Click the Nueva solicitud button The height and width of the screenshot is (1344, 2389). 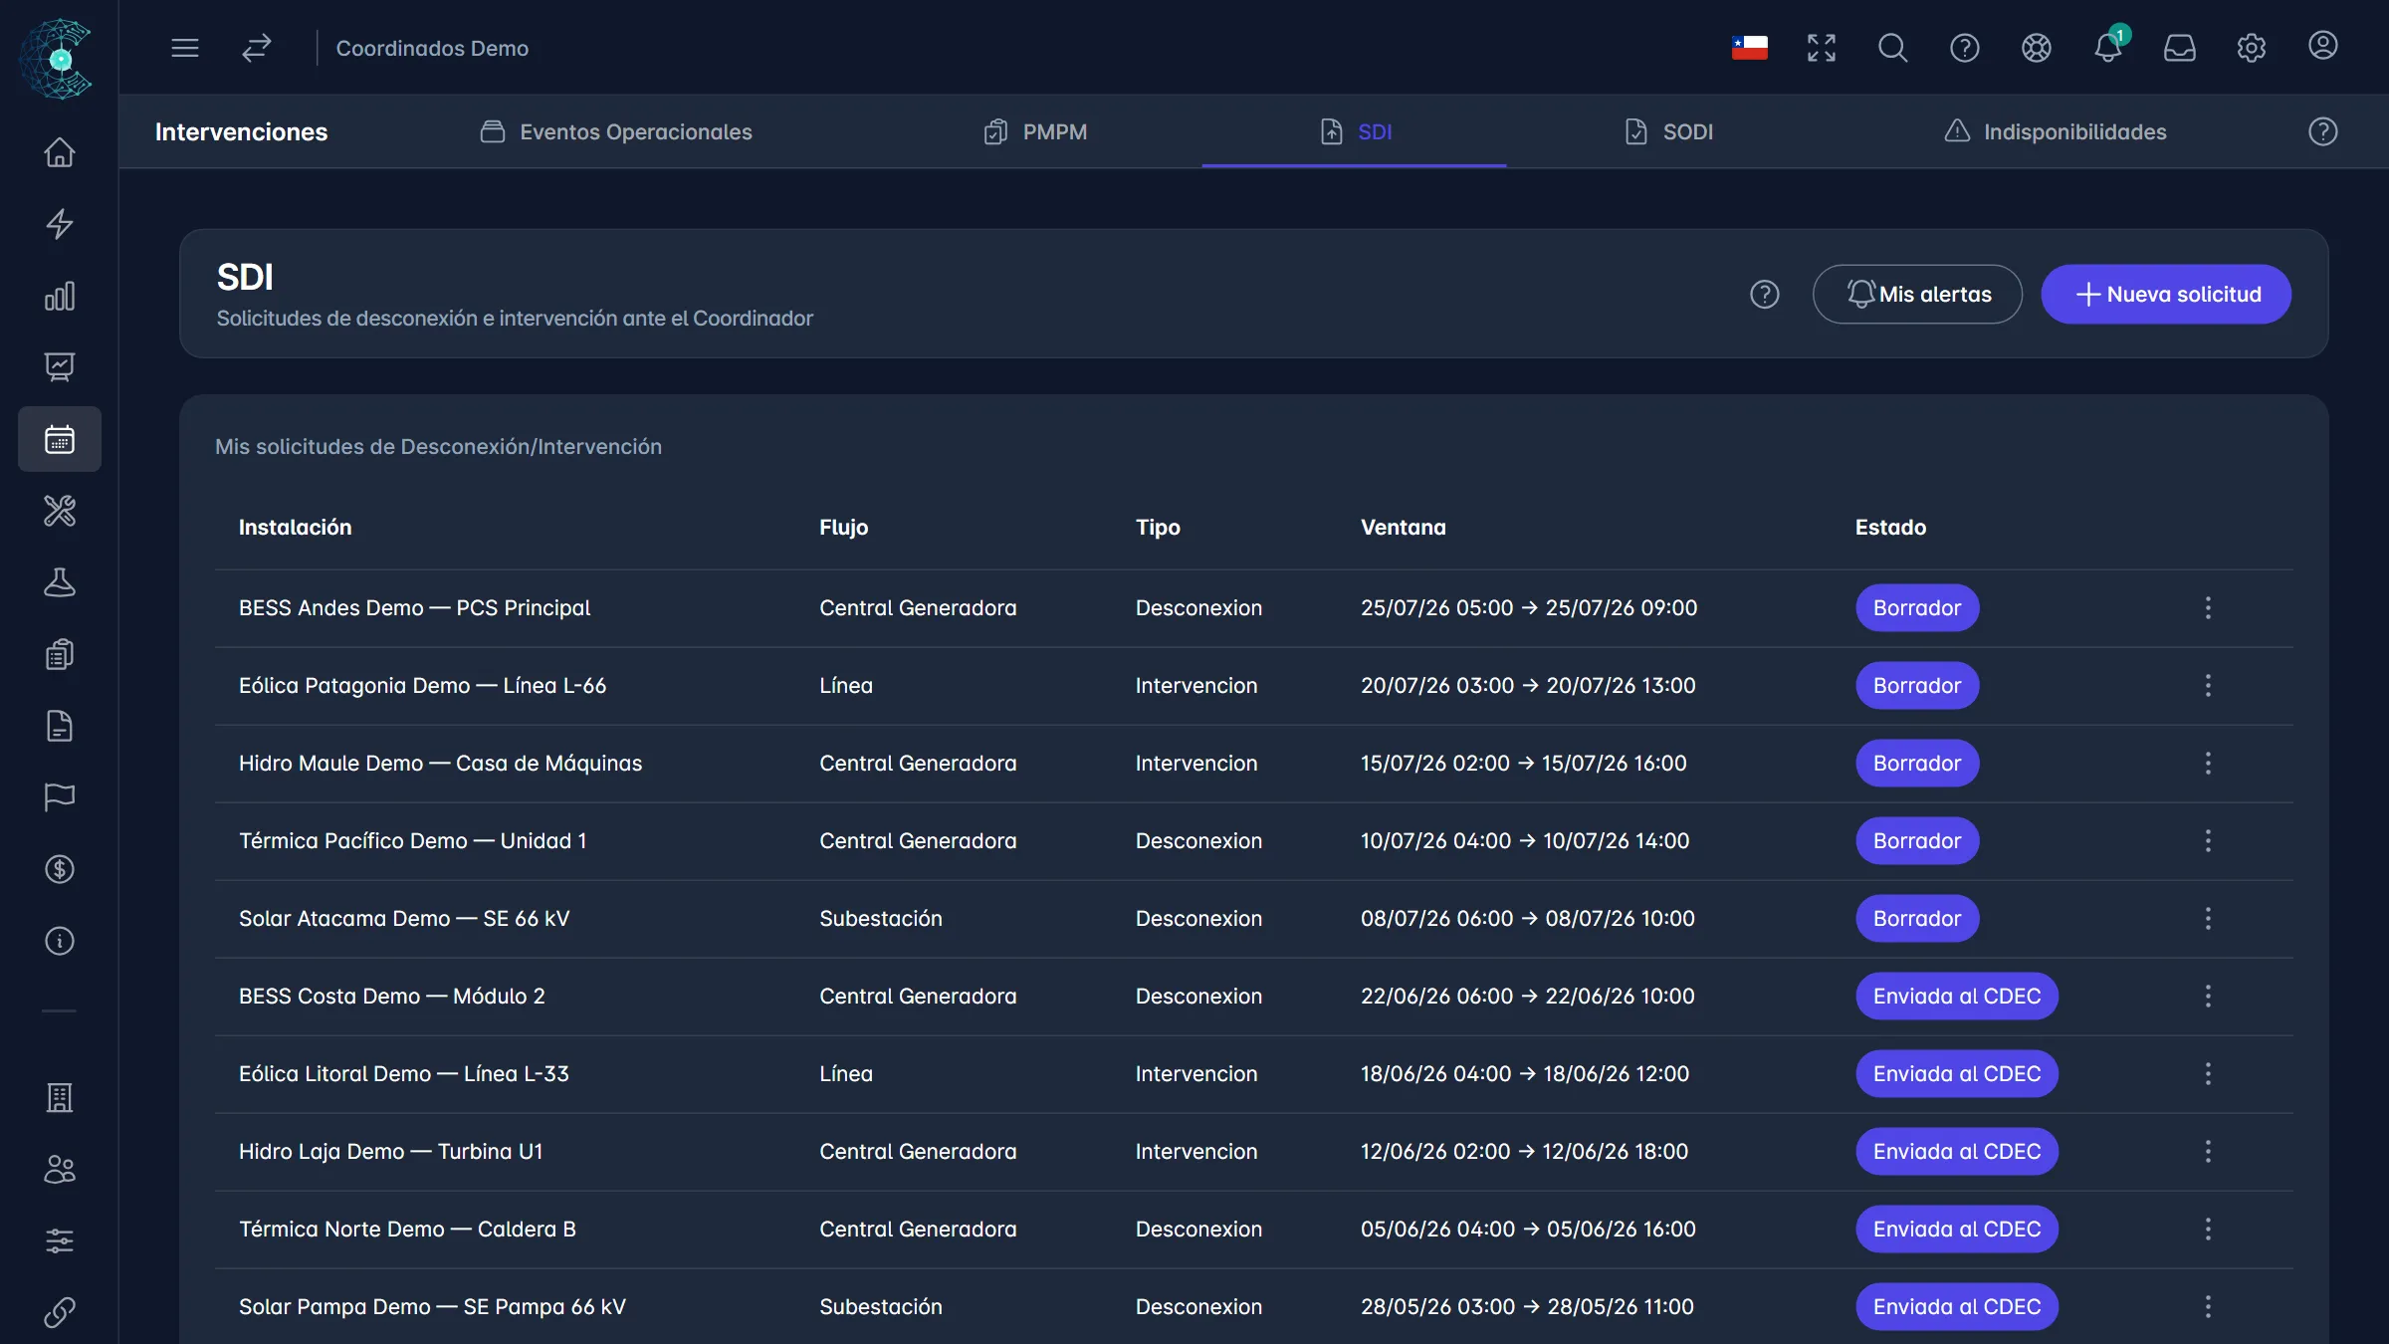tap(2166, 294)
